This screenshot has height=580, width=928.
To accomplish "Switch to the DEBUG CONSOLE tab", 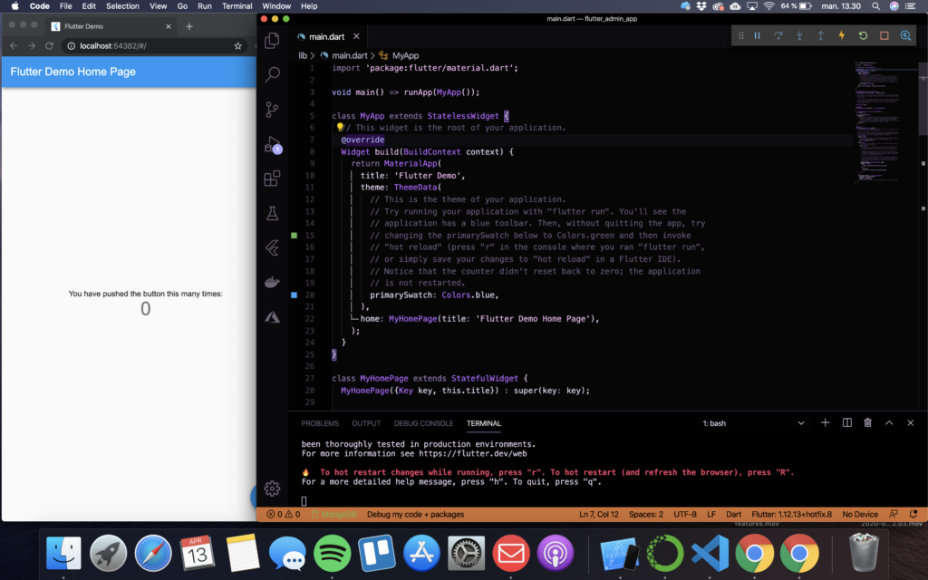I will tap(423, 422).
